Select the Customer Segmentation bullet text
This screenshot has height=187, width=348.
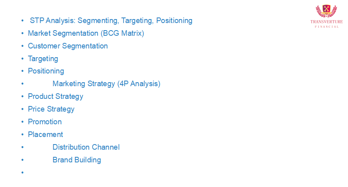click(x=68, y=46)
